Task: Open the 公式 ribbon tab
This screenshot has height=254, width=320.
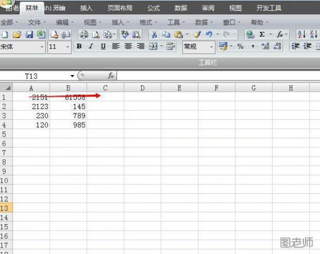Action: tap(154, 8)
